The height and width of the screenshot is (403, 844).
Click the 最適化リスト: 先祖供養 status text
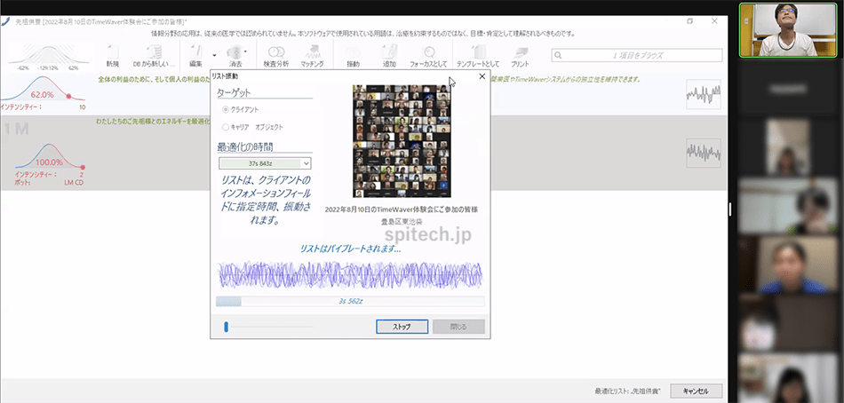click(627, 391)
